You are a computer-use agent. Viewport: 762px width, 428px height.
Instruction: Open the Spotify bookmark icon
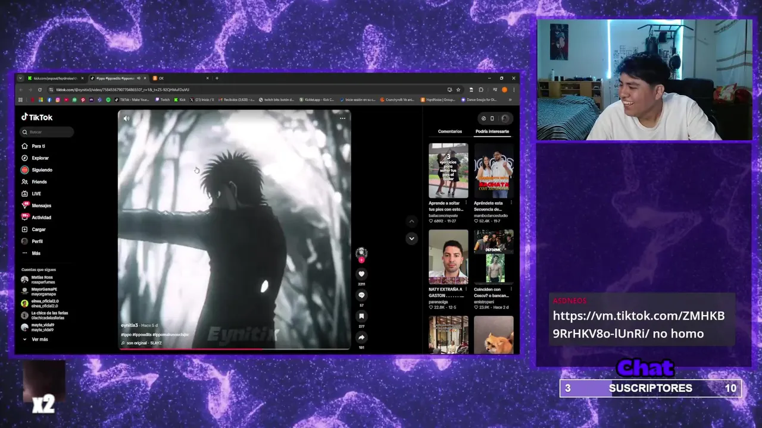point(108,99)
